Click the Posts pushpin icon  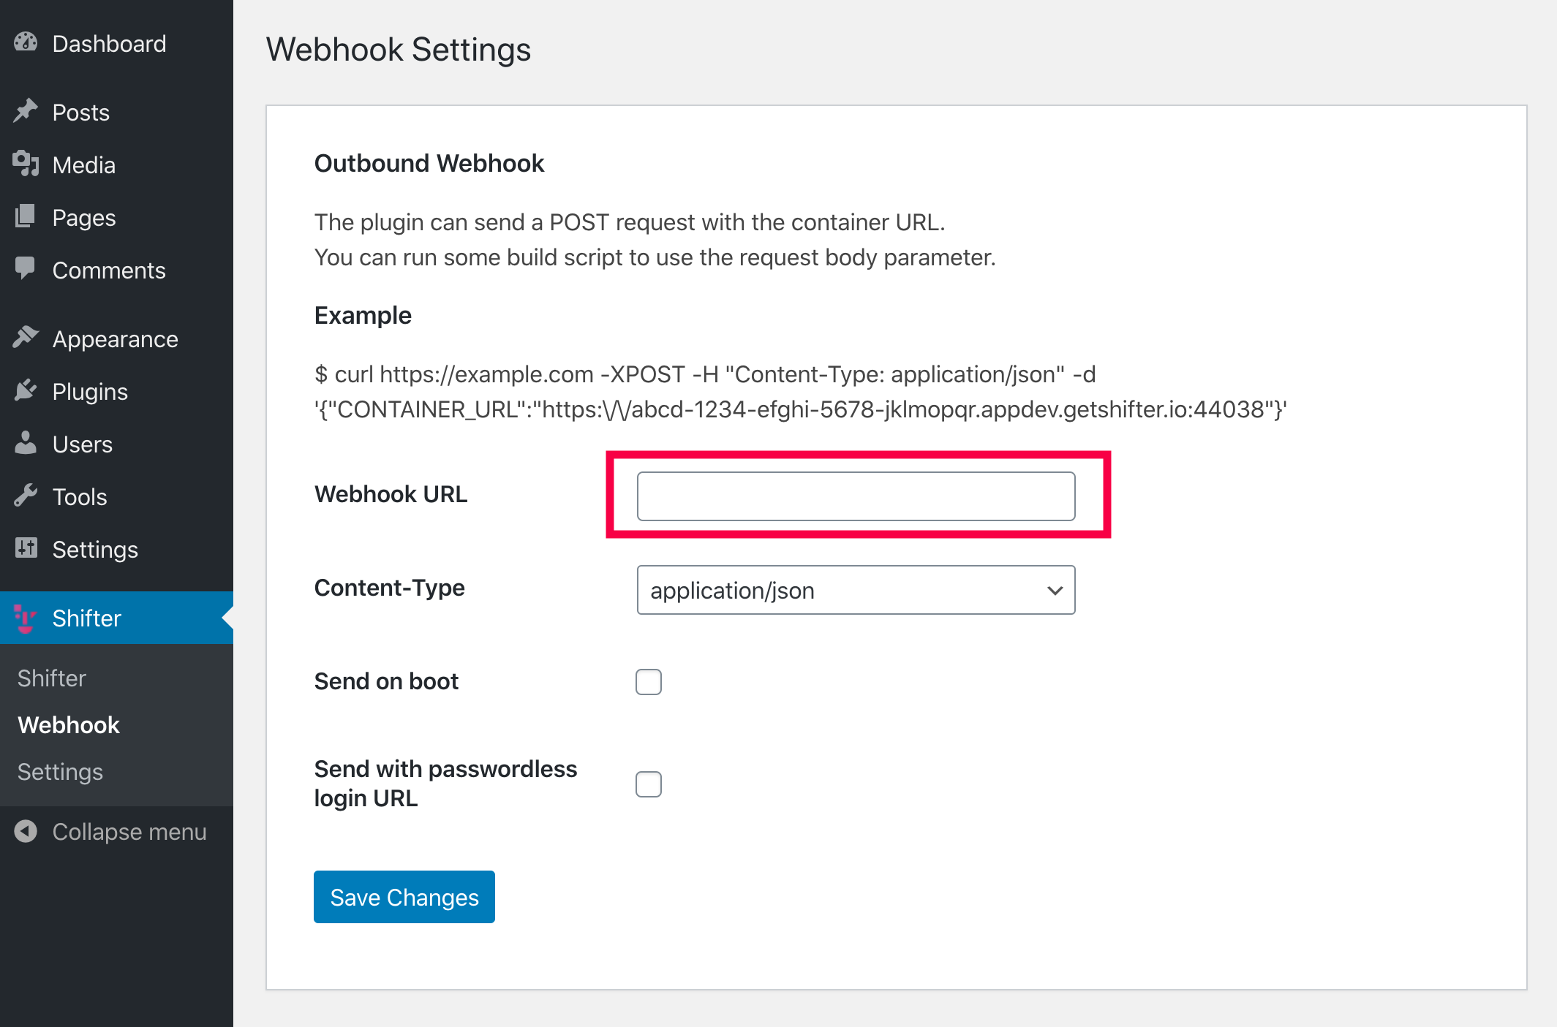26,111
